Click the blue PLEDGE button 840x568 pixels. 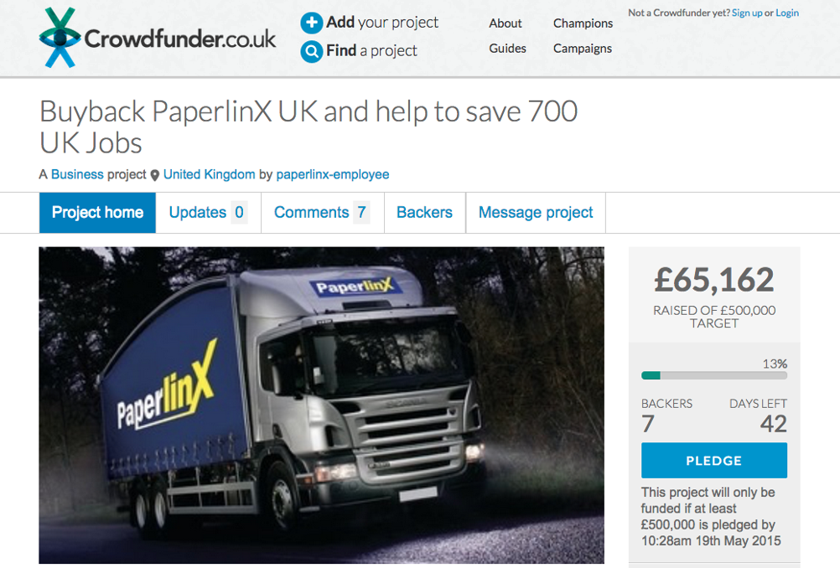click(x=714, y=461)
